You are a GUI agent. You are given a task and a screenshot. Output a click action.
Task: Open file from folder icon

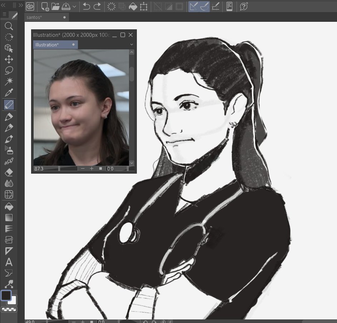tap(55, 6)
